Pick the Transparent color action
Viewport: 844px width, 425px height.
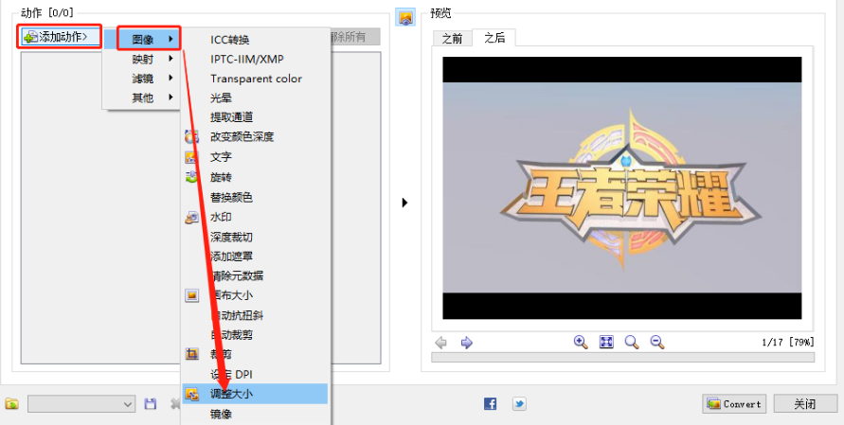click(255, 79)
